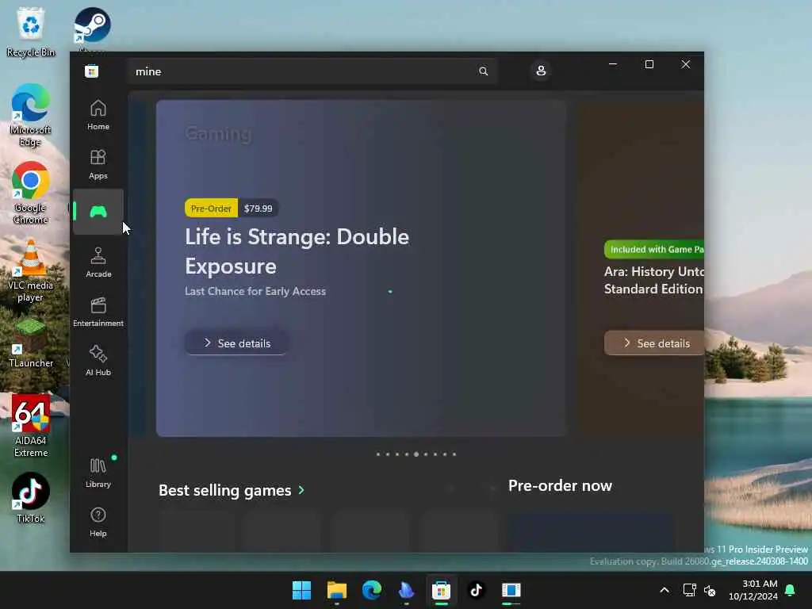Image resolution: width=812 pixels, height=609 pixels.
Task: Open the Microsoft Edge desktop shortcut
Action: click(x=31, y=116)
